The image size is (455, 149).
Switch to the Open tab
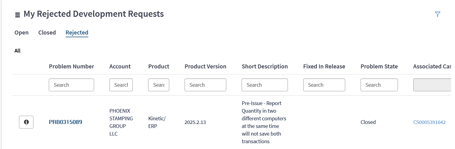21,32
